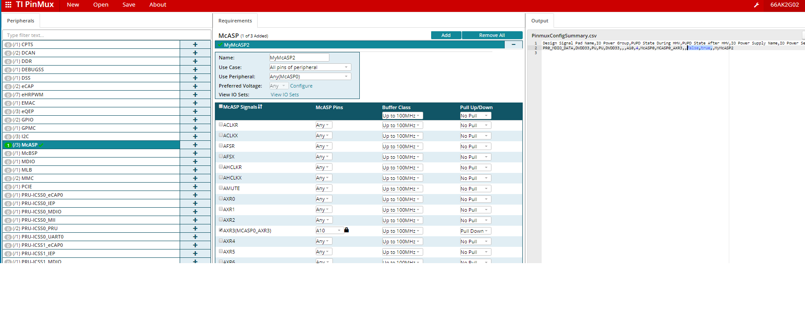Toggle the select-all McASP Signals checkbox

point(221,106)
